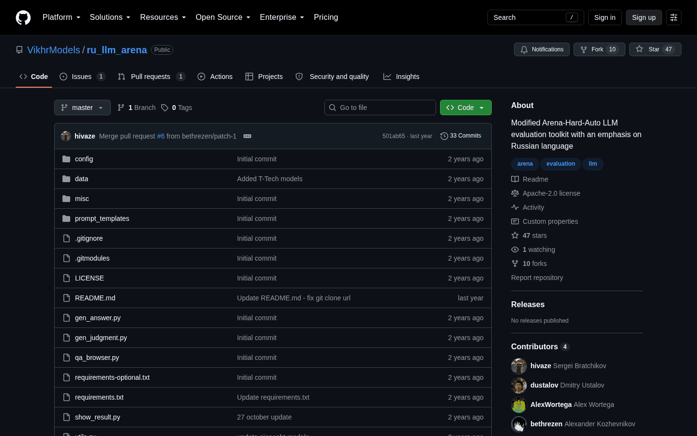Image resolution: width=697 pixels, height=436 pixels.
Task: Open the show_result.py file
Action: pos(97,417)
